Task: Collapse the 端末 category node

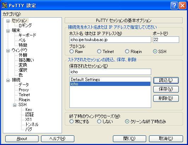Action: pyautogui.click(x=8, y=31)
